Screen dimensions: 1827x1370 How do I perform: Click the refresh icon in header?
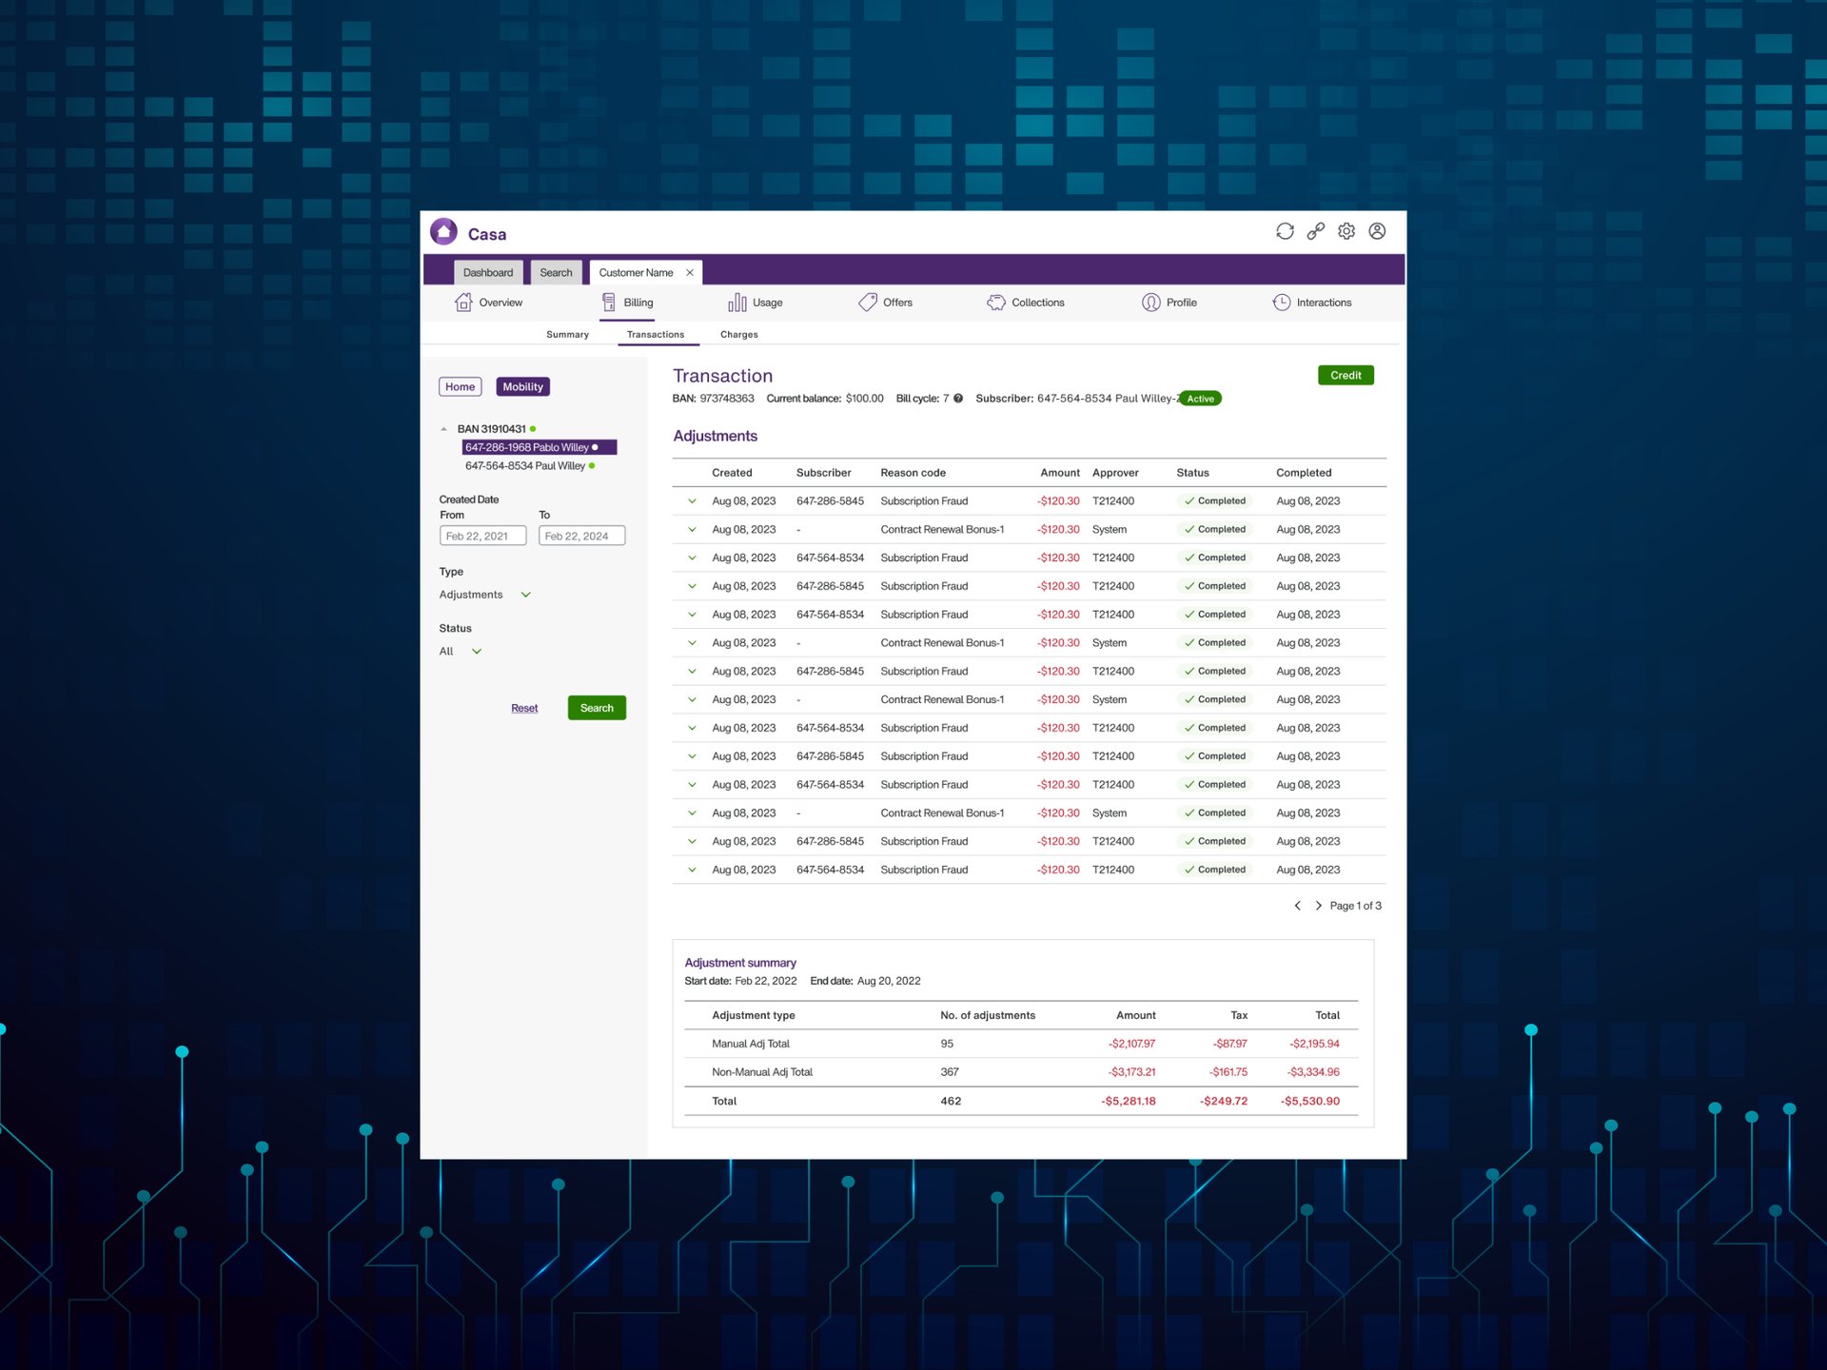[1285, 231]
